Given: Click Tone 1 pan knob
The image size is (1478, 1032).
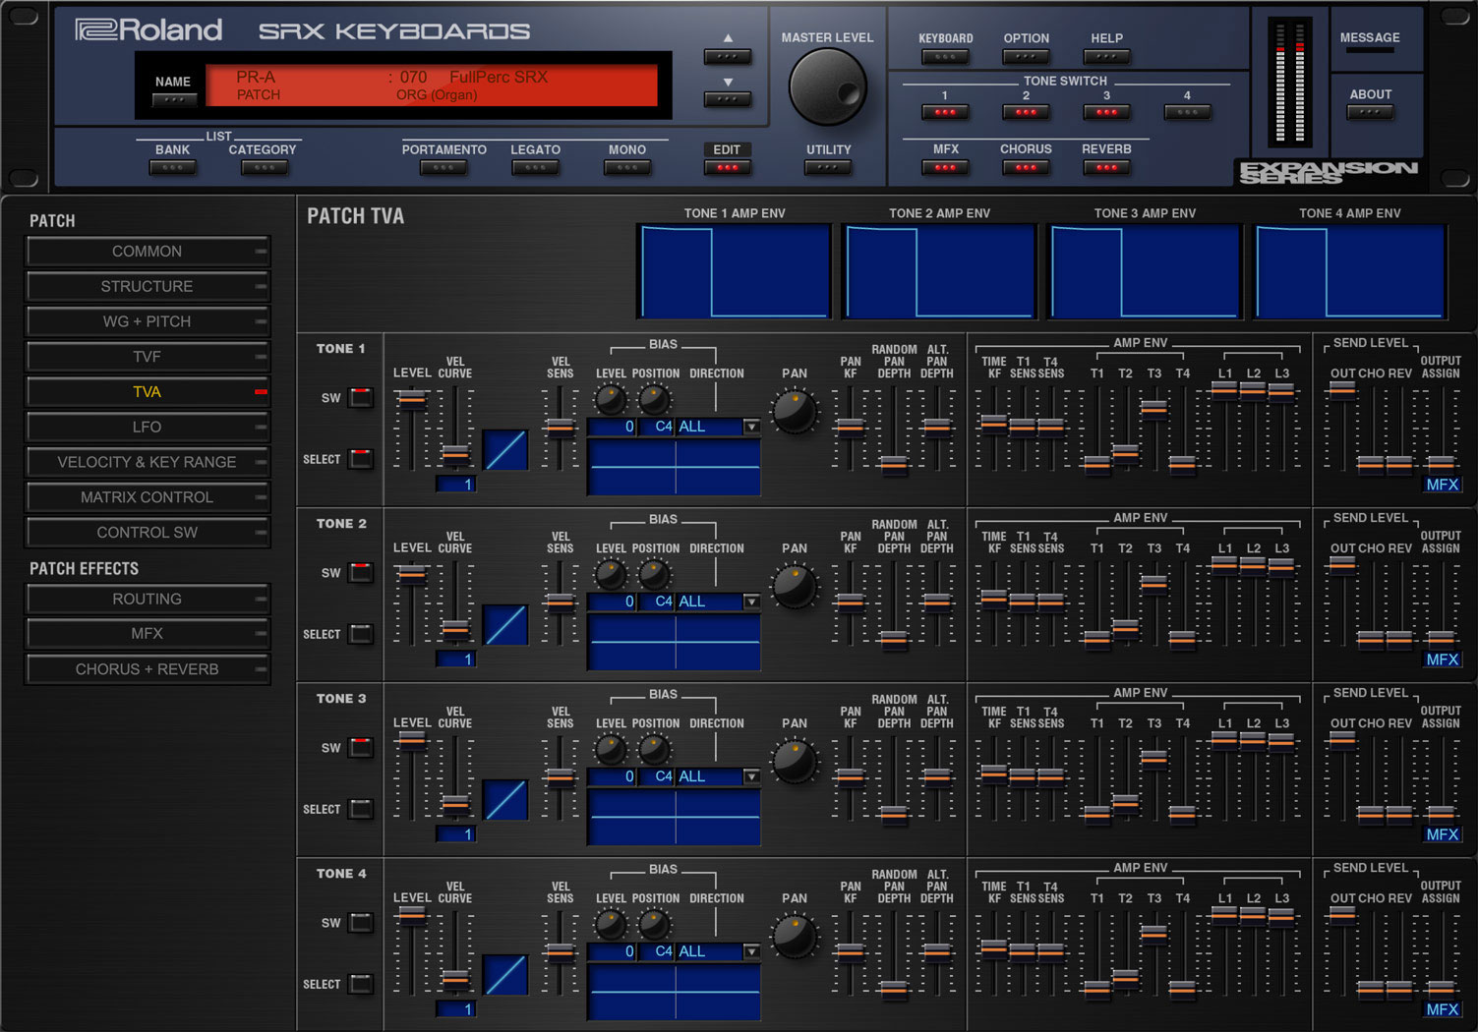Looking at the screenshot, I should pyautogui.click(x=794, y=412).
